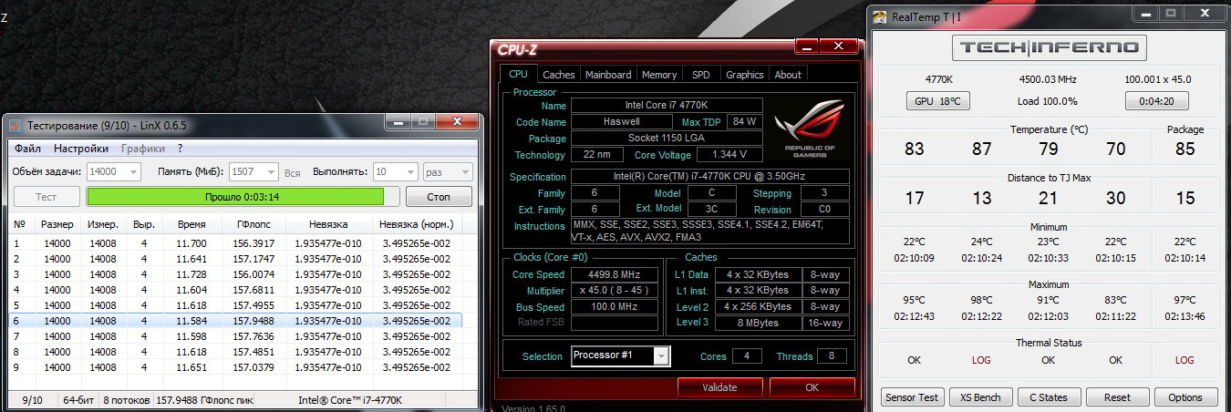Open the Файл menu in LinX

pos(27,148)
